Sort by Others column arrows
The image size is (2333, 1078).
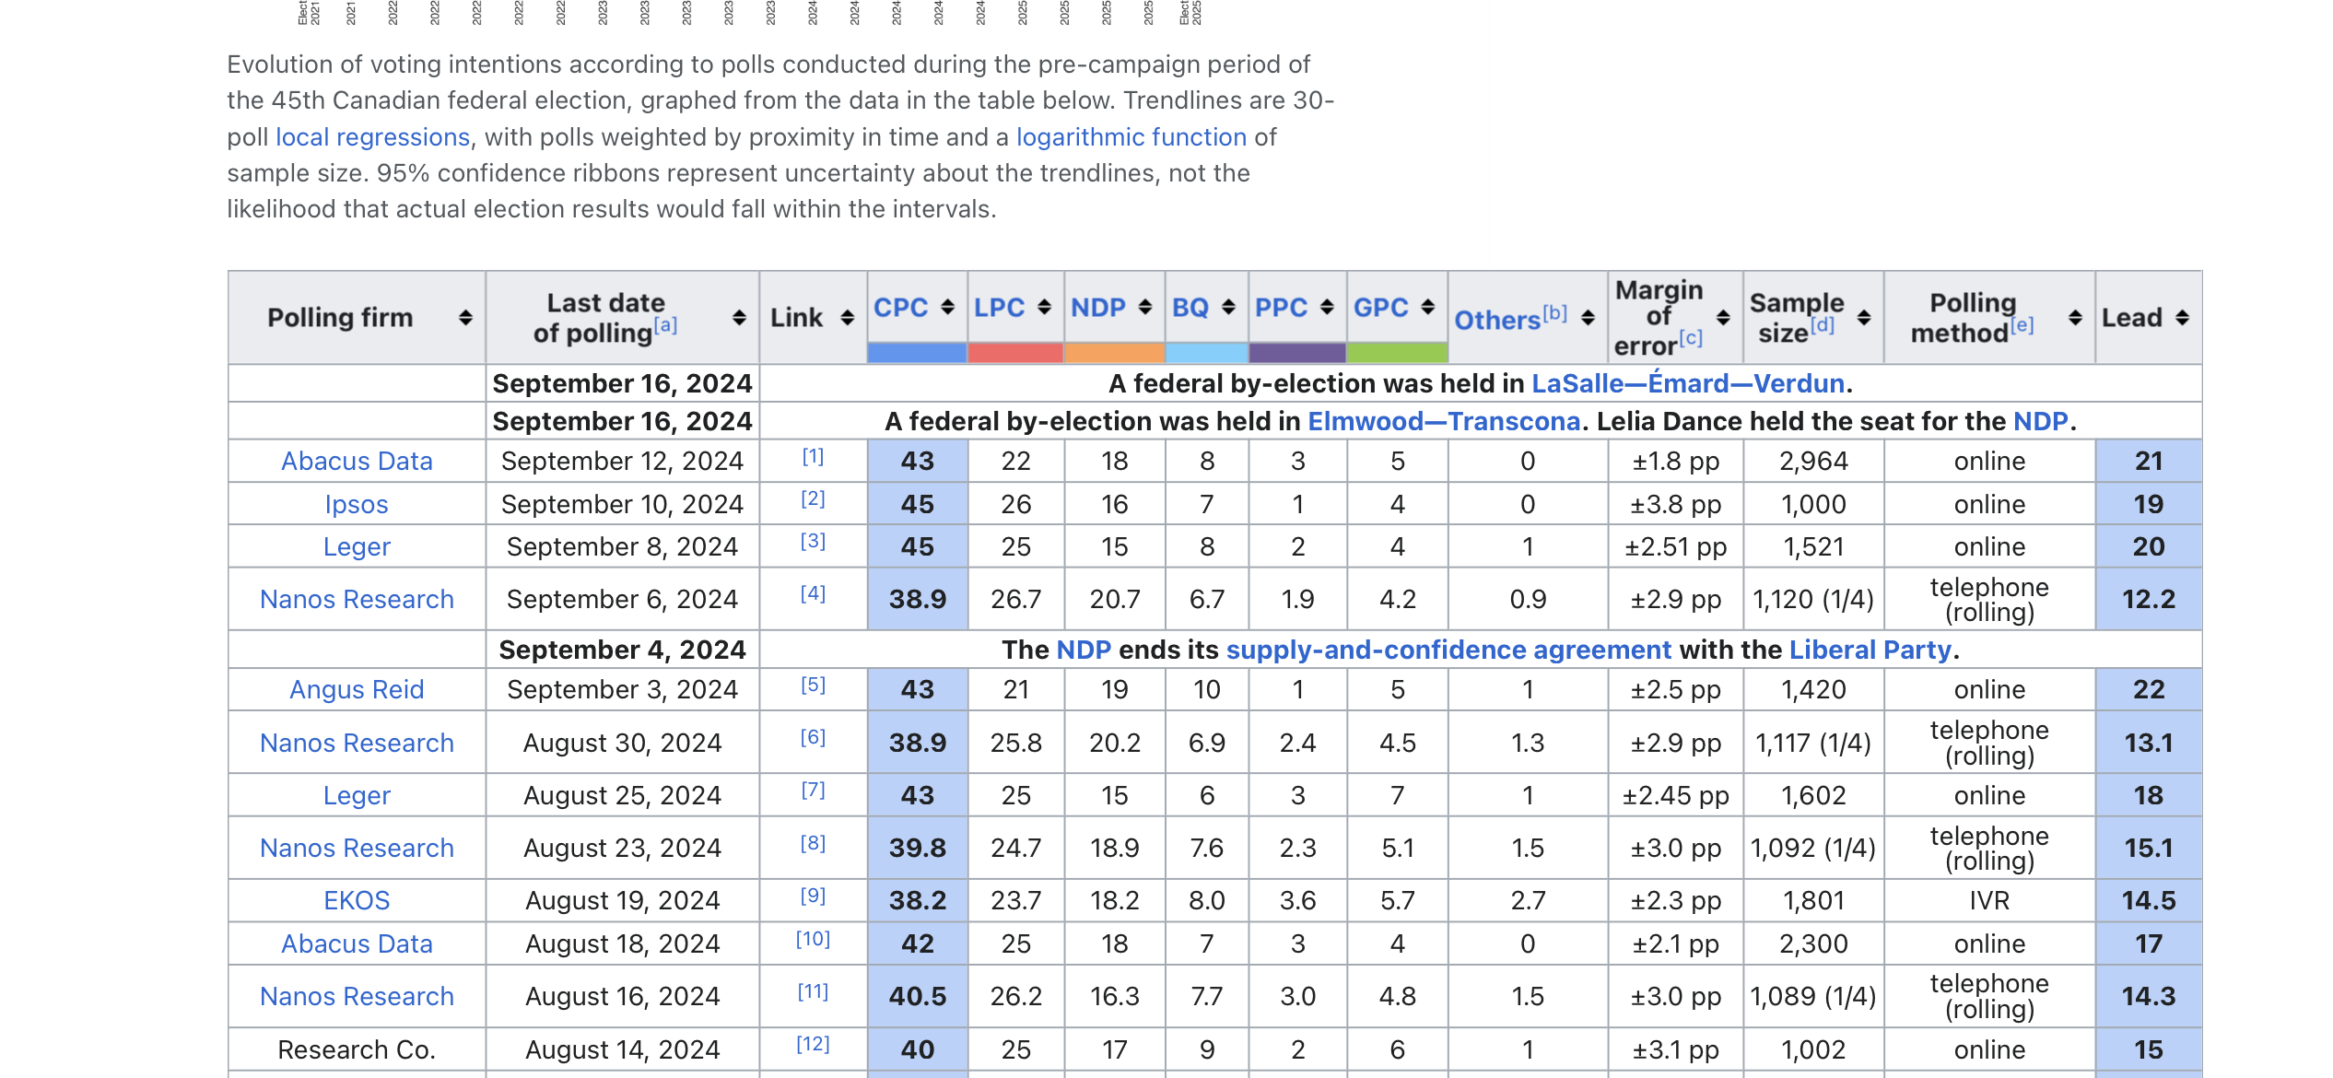1588,318
